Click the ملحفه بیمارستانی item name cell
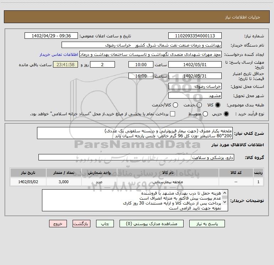 click(x=168, y=182)
